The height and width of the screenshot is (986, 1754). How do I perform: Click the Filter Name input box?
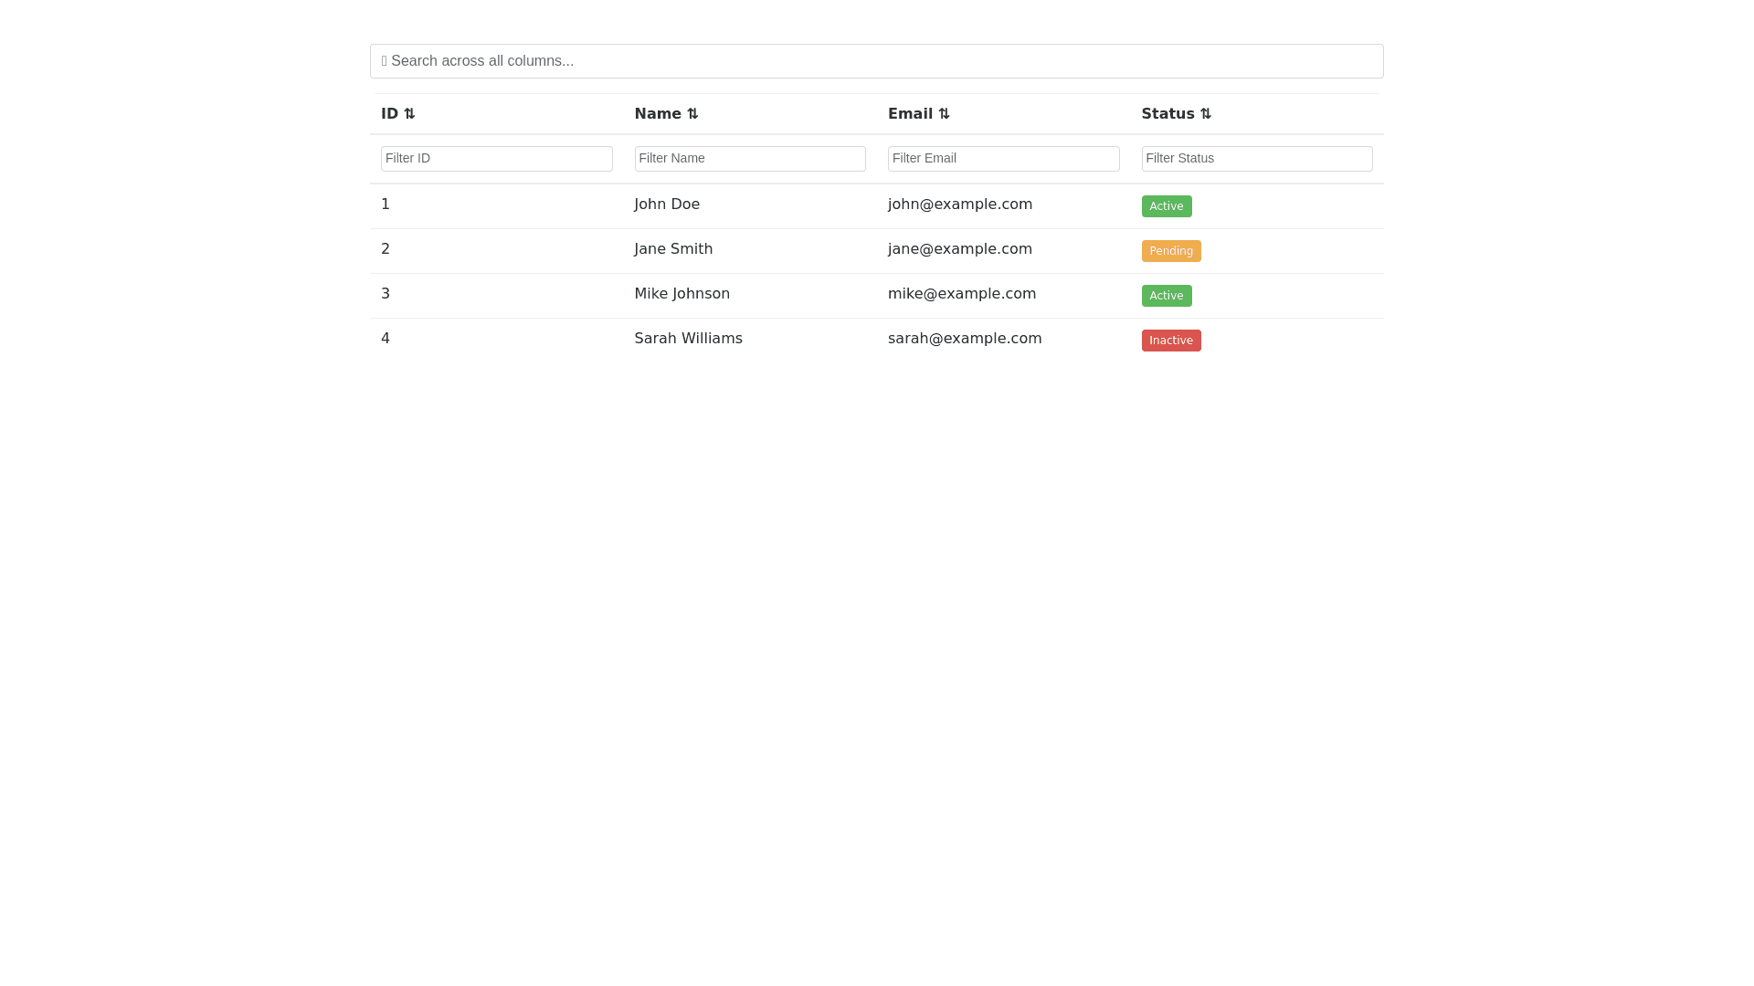tap(750, 159)
